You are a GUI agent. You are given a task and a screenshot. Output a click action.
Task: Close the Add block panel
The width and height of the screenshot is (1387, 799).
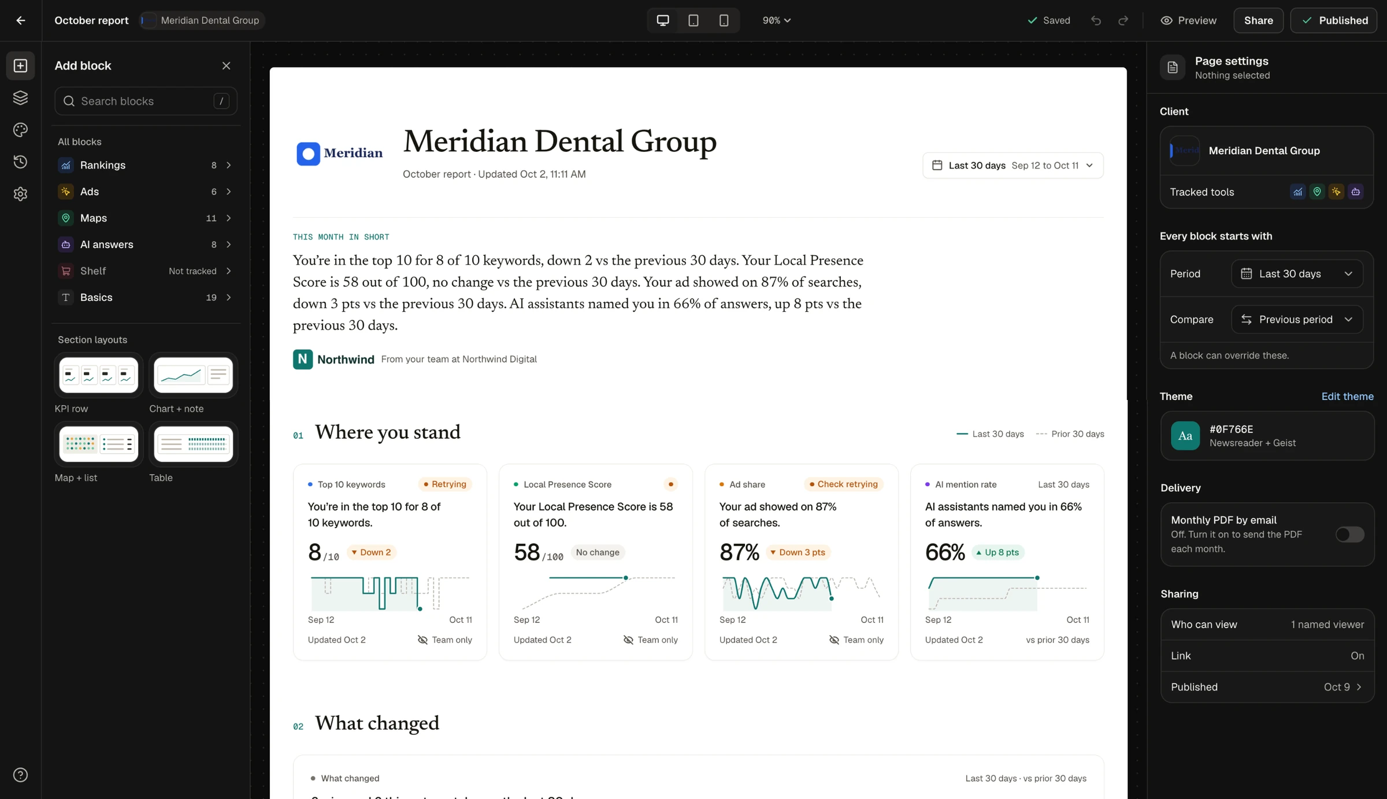click(x=226, y=66)
